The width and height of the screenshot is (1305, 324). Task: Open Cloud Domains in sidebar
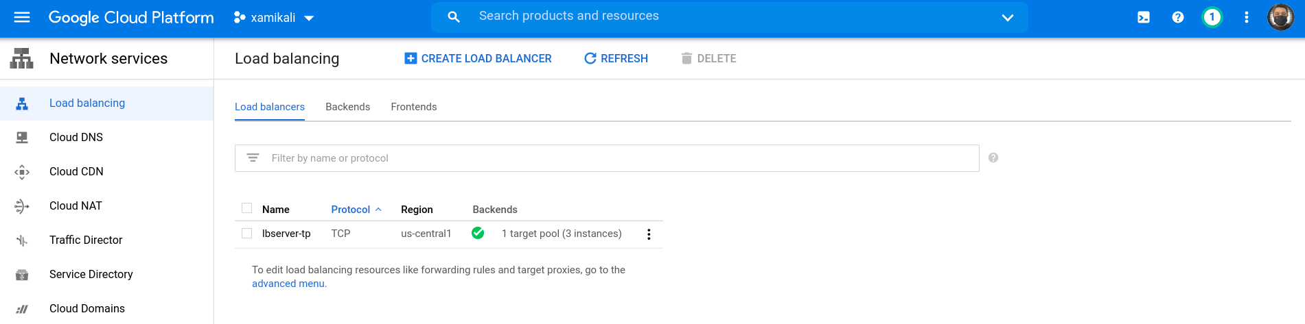[x=106, y=309]
